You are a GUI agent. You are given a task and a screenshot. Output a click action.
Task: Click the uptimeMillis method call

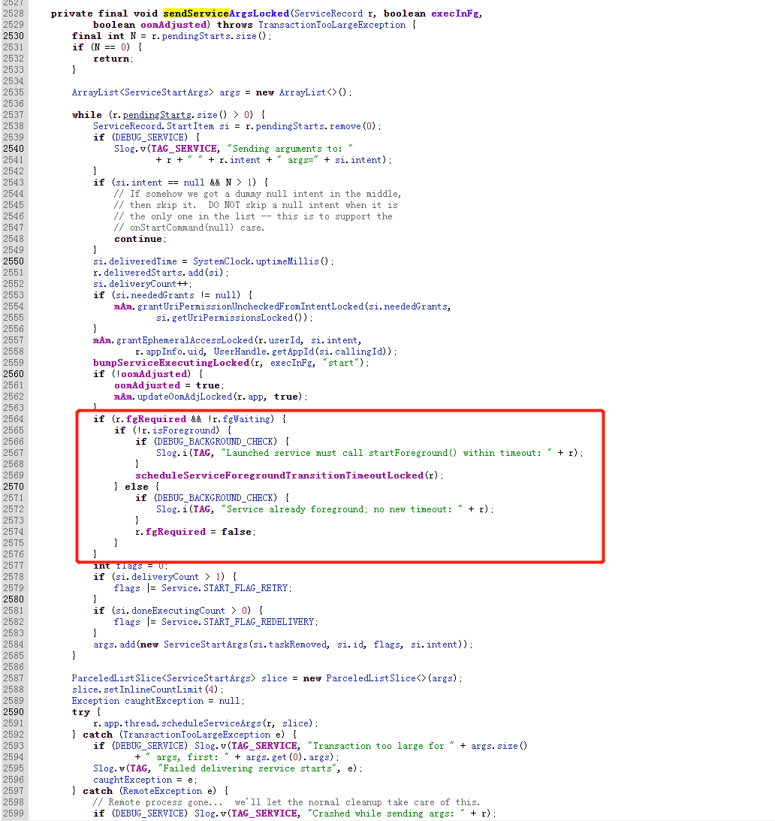pos(287,261)
